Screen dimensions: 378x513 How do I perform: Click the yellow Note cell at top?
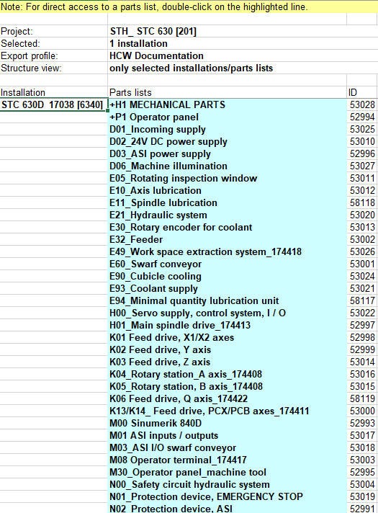point(189,6)
